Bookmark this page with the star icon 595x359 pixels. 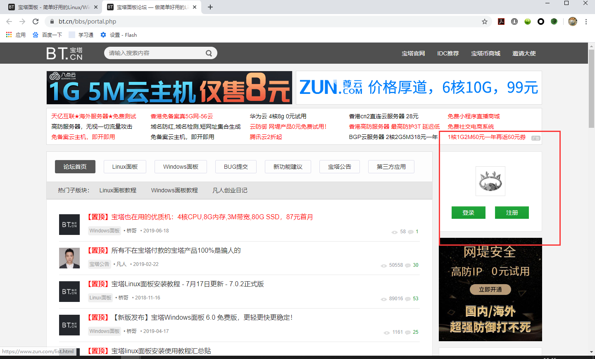[485, 22]
